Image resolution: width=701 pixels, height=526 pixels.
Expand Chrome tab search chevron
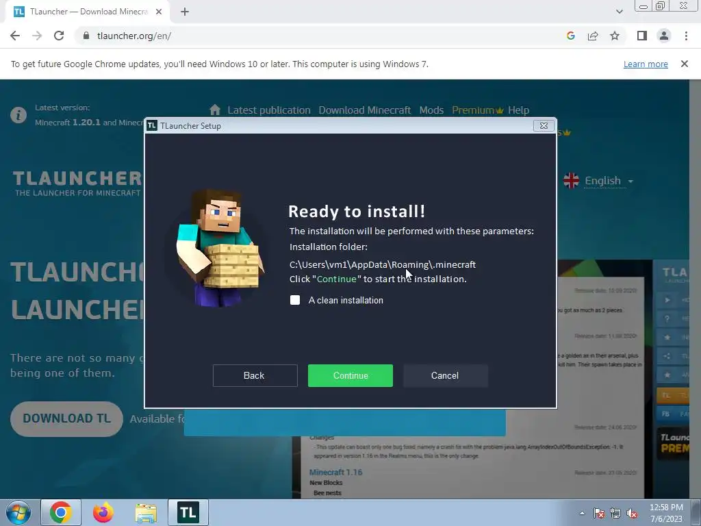pyautogui.click(x=619, y=12)
